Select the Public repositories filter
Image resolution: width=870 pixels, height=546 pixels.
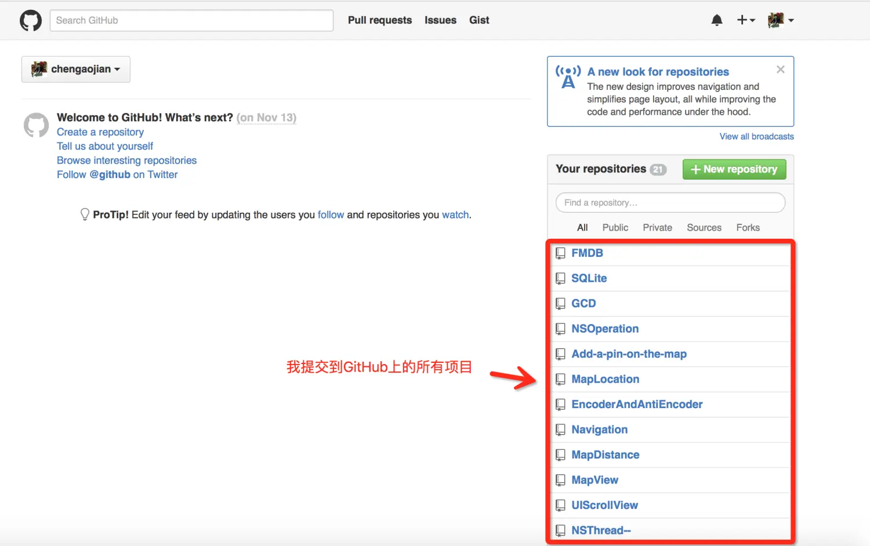click(615, 228)
